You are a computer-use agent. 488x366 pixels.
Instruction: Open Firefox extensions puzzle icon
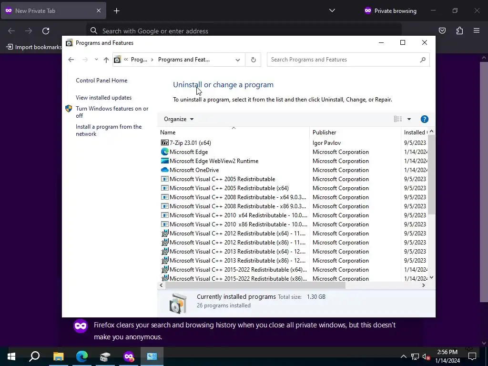pyautogui.click(x=459, y=30)
